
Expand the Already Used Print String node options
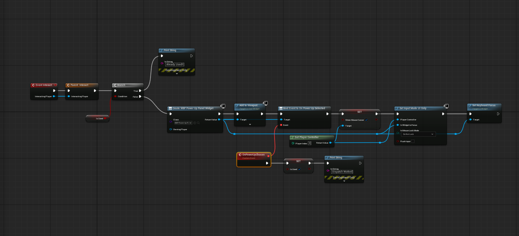coord(176,73)
